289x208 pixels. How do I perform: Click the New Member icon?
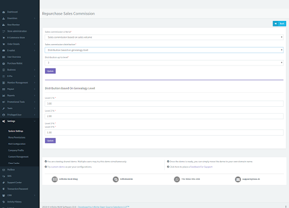[3, 25]
